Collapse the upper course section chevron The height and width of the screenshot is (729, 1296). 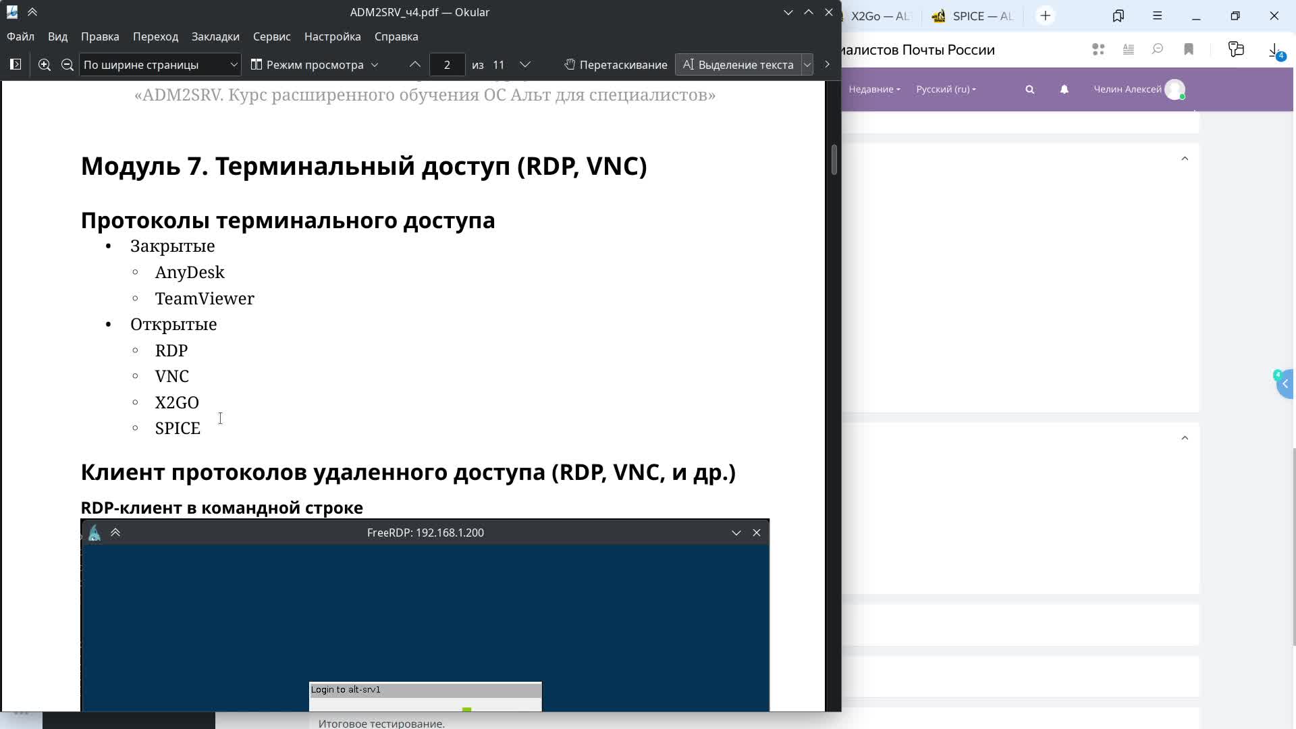click(1185, 159)
